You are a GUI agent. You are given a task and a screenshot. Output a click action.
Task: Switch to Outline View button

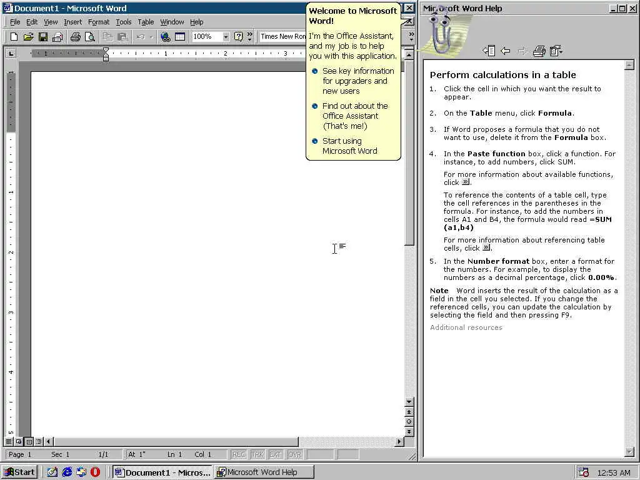tap(39, 441)
